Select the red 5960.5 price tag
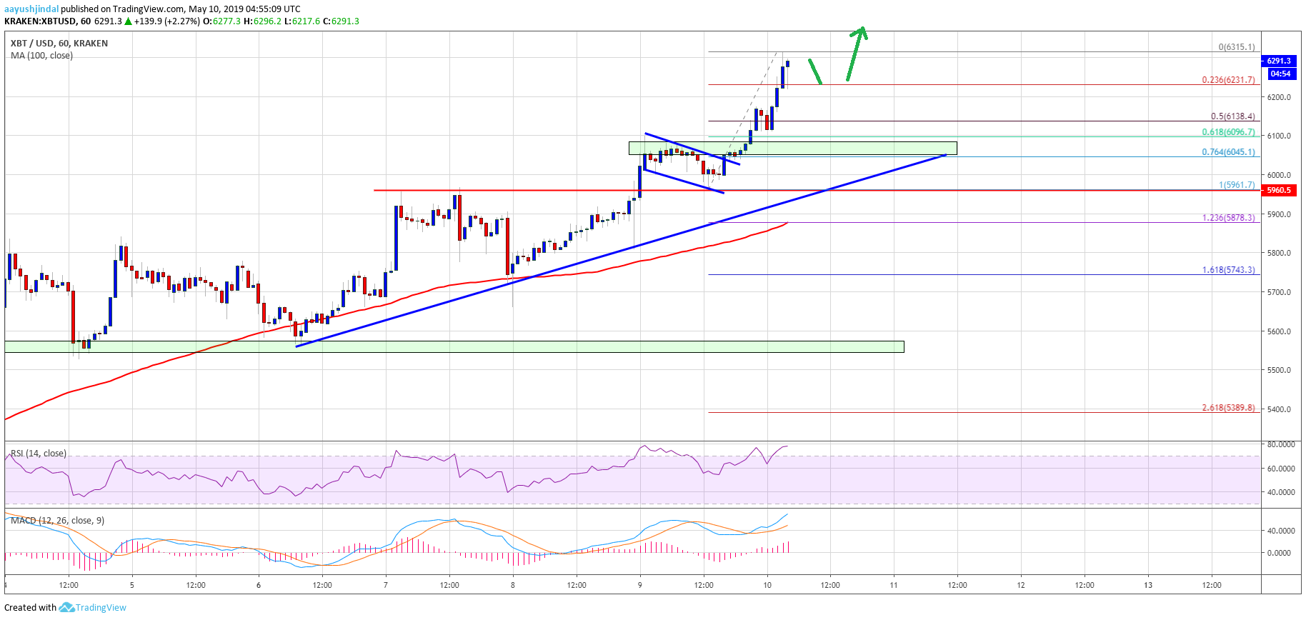This screenshot has width=1306, height=620. point(1278,191)
